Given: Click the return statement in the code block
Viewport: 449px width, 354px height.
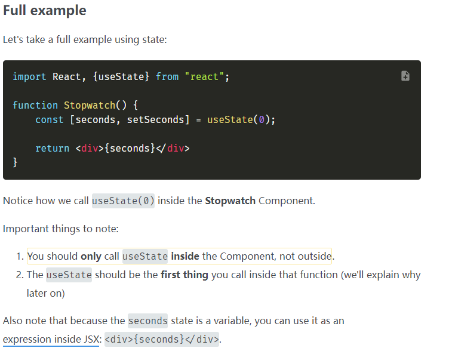Looking at the screenshot, I should (112, 148).
